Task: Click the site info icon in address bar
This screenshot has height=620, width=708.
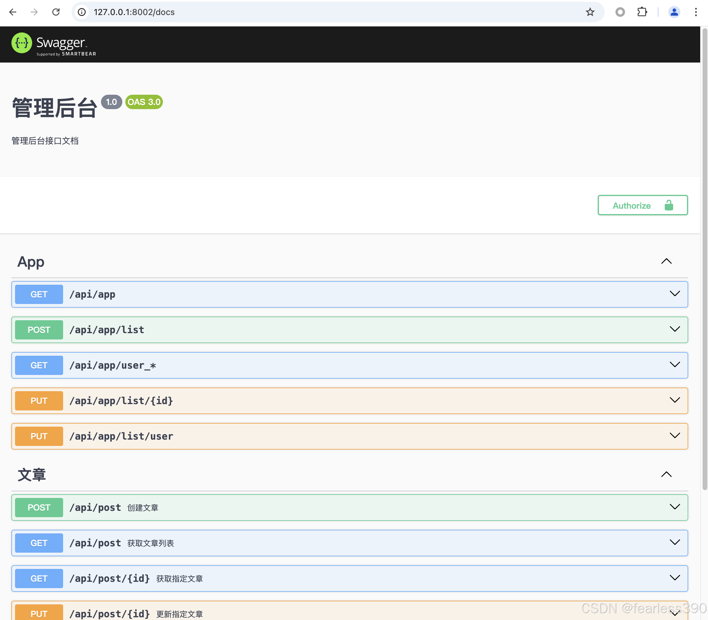Action: click(81, 12)
